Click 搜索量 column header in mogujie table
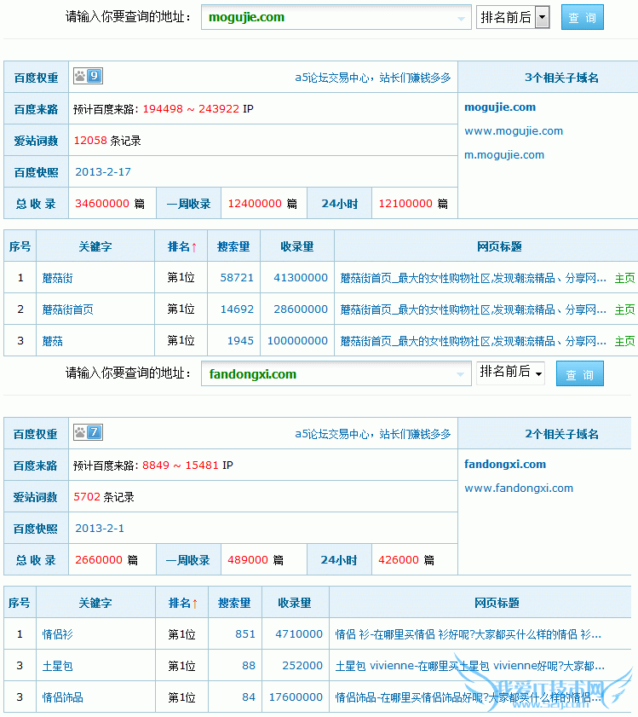This screenshot has width=638, height=717. (x=233, y=246)
